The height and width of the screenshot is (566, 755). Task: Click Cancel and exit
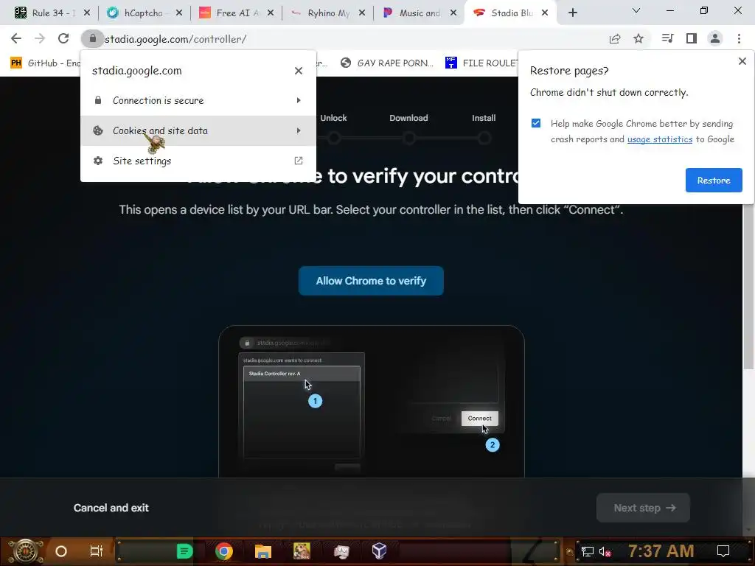click(111, 508)
